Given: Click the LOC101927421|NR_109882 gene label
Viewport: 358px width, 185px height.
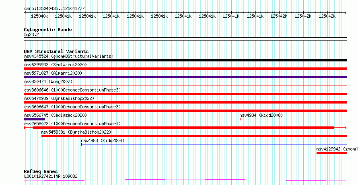Looking at the screenshot, I should (x=51, y=176).
